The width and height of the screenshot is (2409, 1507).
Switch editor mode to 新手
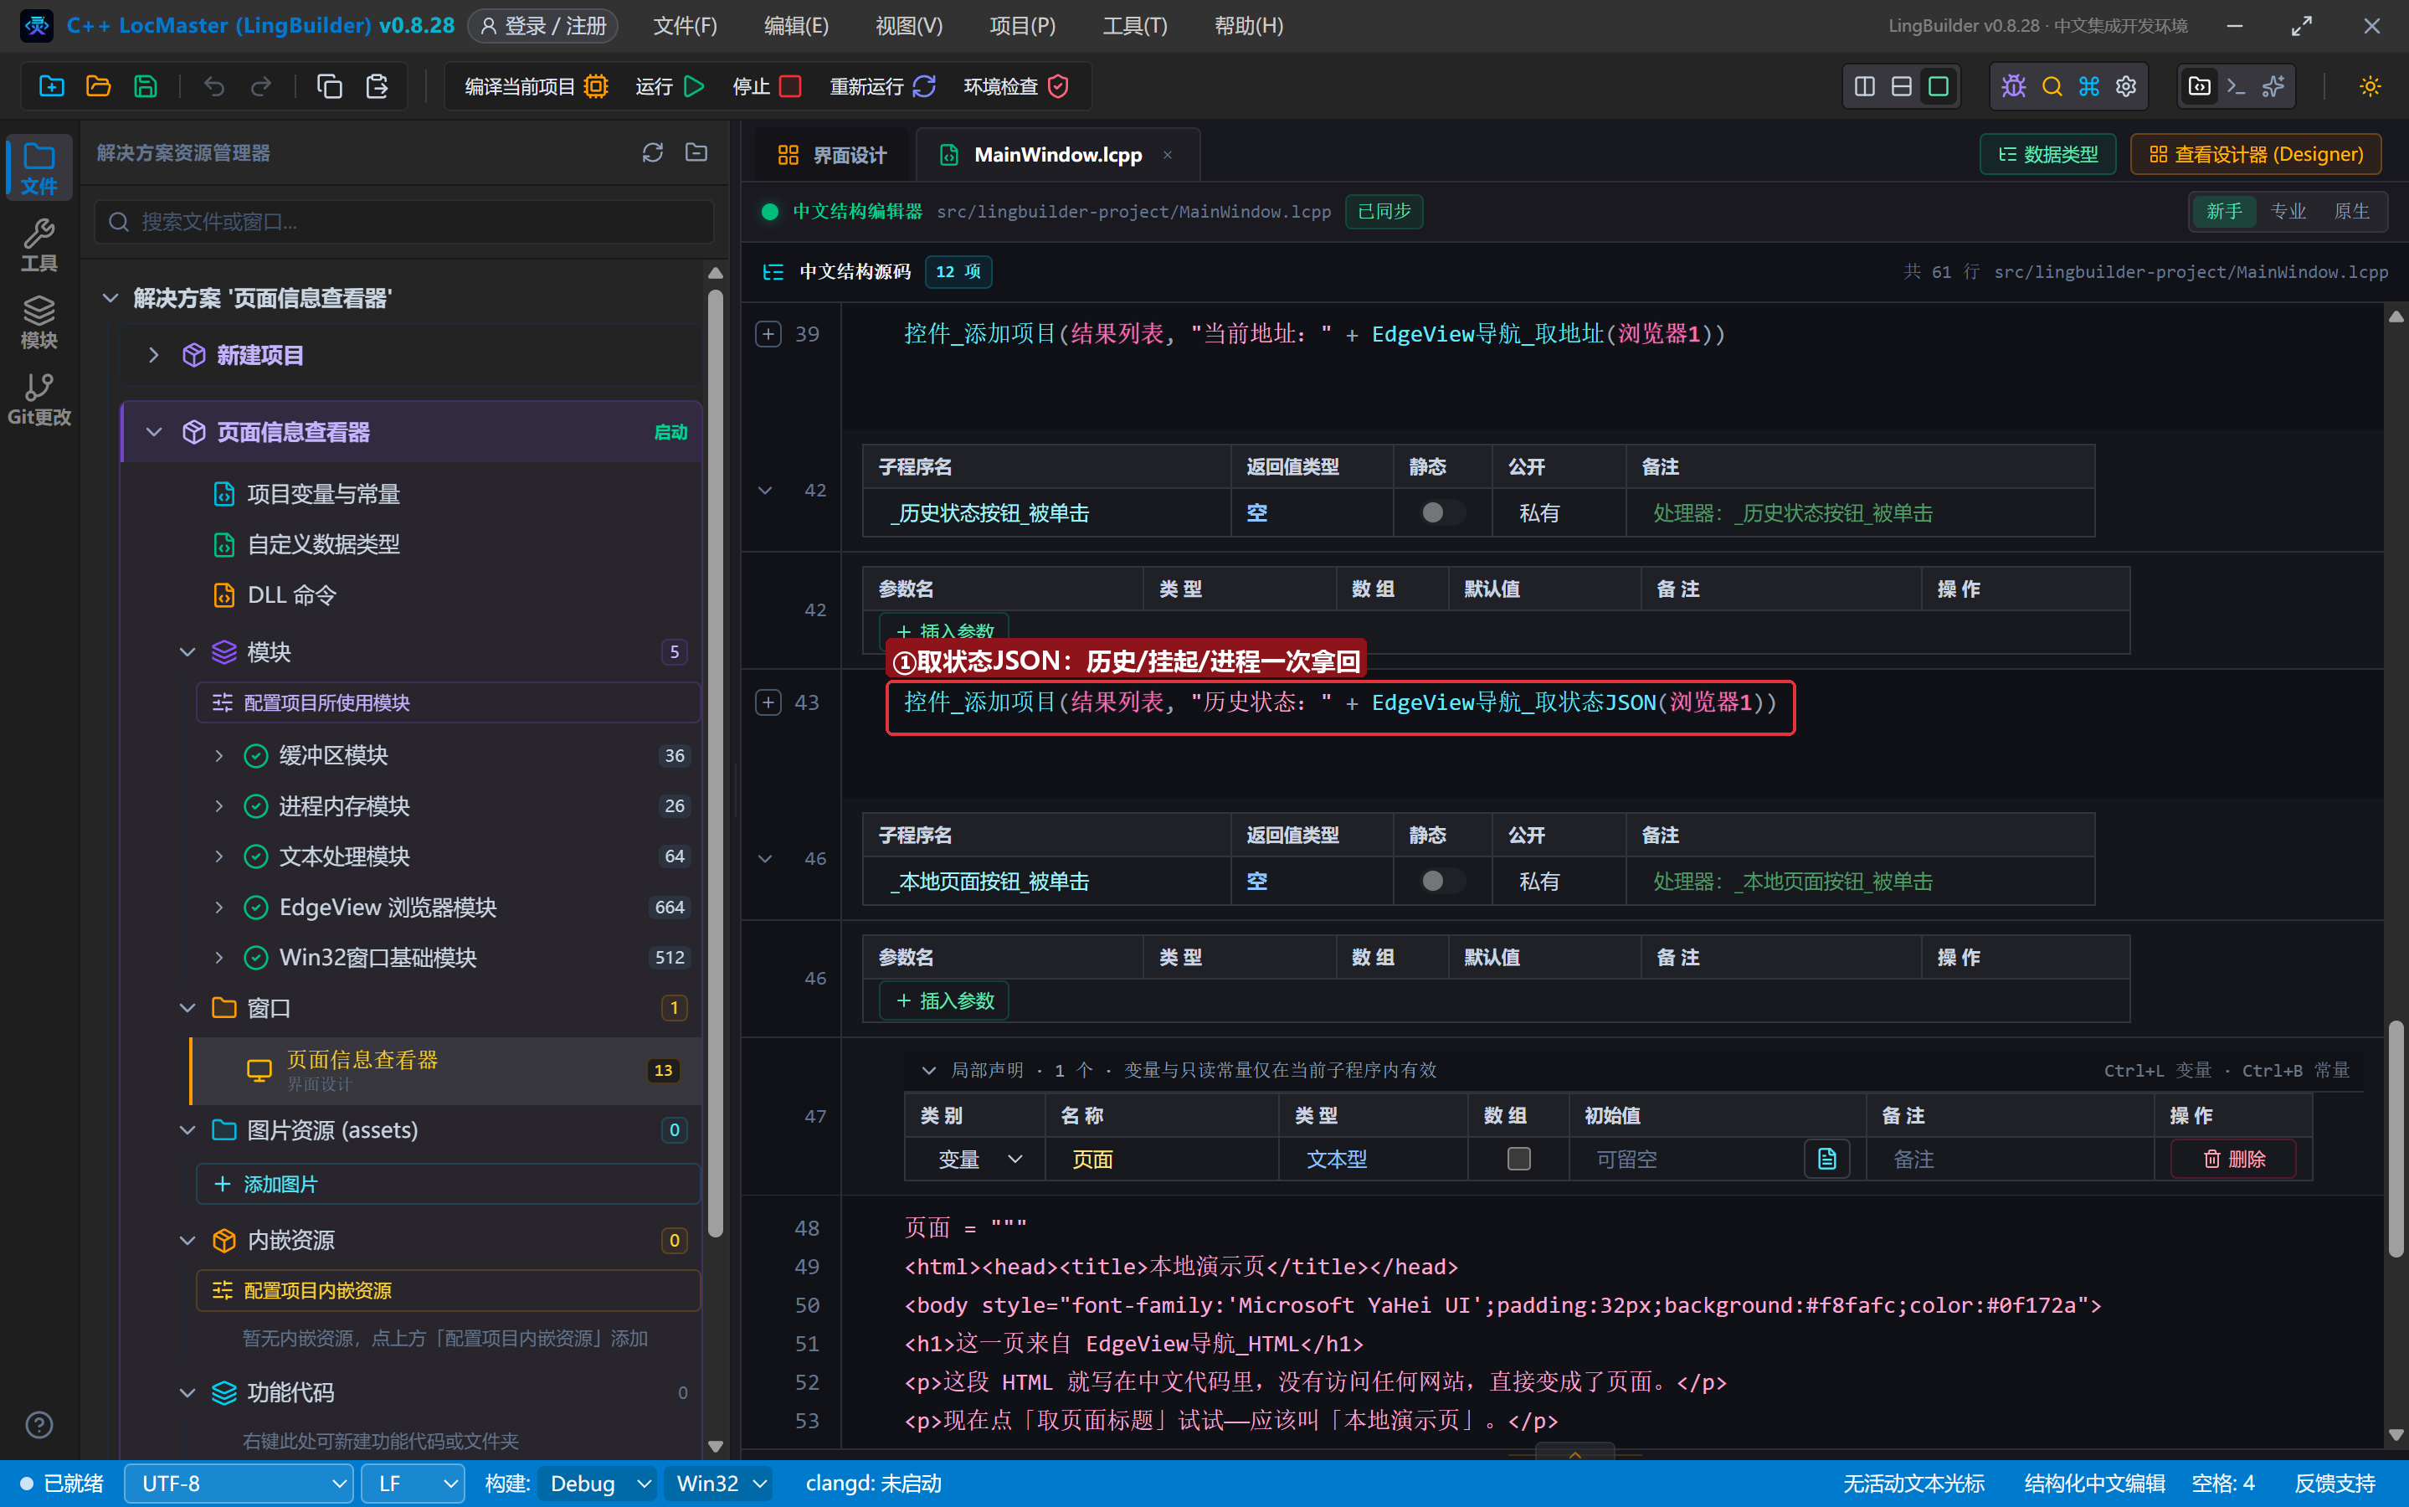[2224, 210]
